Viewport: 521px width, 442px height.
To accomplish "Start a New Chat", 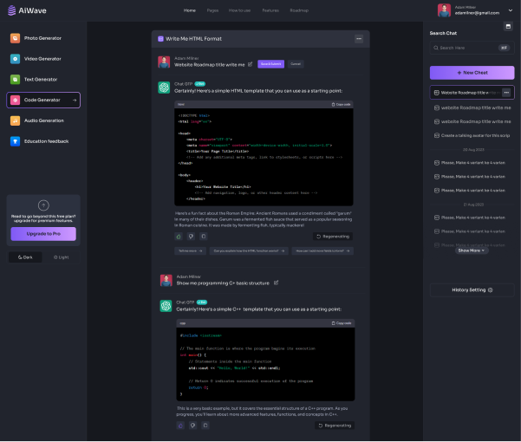I will 472,73.
